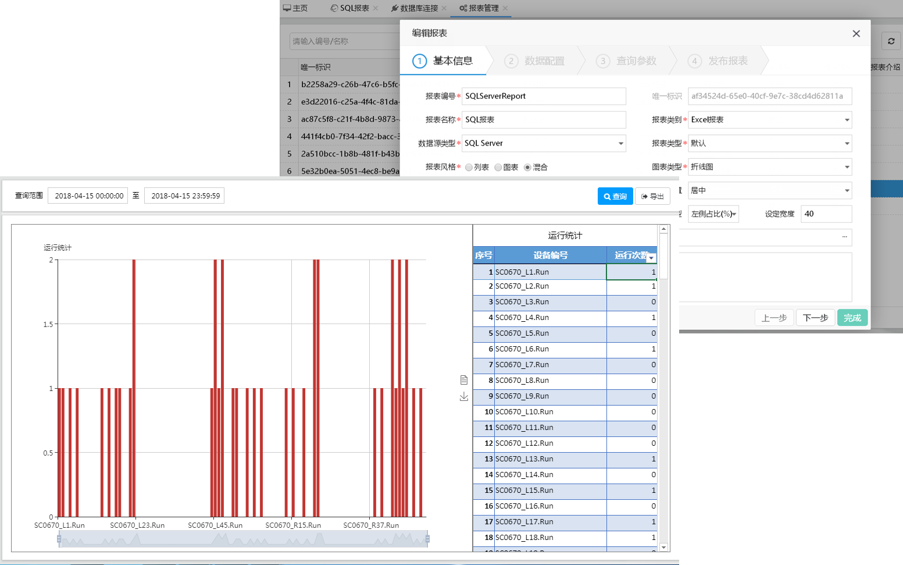This screenshot has height=565, width=903.
Task: Select the 图表 report style radio
Action: [x=498, y=168]
